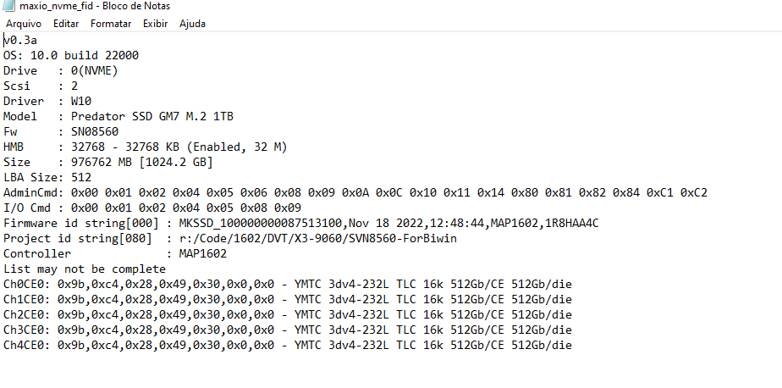Open the Arquivo menu

(24, 24)
